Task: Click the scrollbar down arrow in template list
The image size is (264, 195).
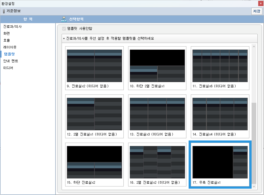Action: pos(254,187)
